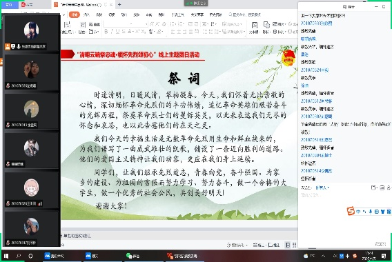Click chat sender name starting 2010705324
Image resolution: width=392 pixels, height=262 pixels.
click(315, 70)
